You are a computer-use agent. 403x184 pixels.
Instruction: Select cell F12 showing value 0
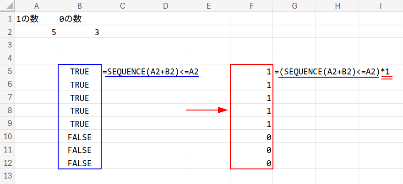click(251, 163)
